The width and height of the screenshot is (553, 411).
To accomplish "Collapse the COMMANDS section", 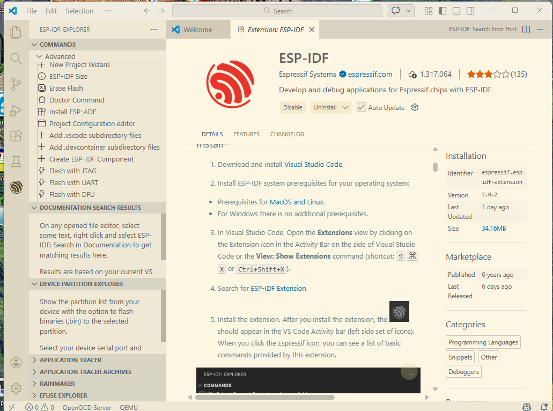I will (97, 45).
